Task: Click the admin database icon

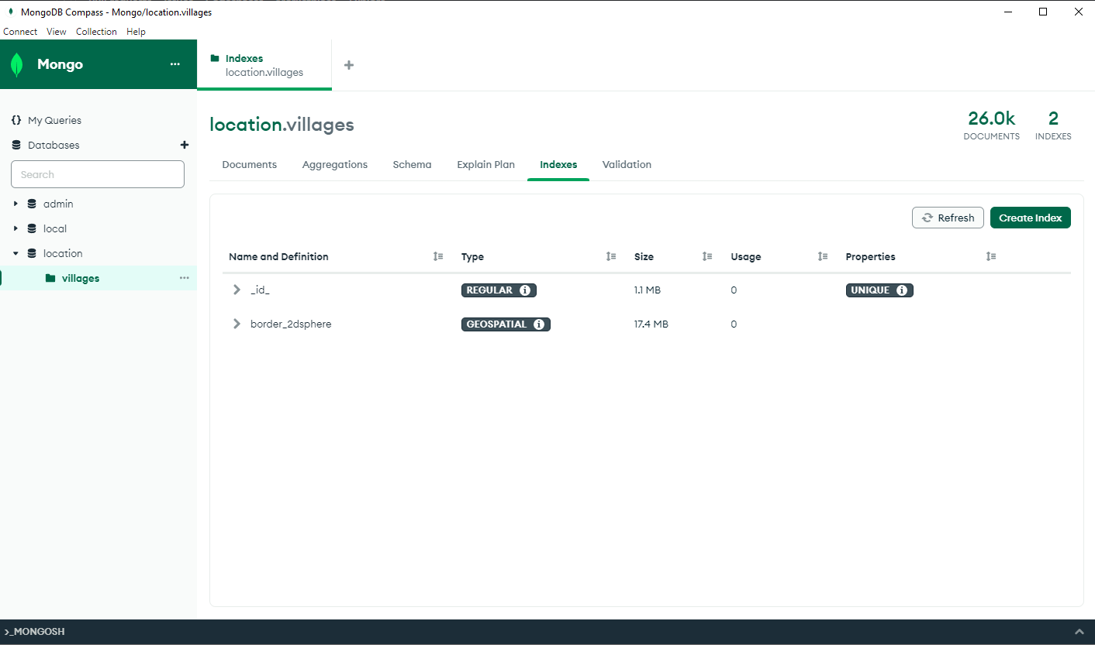Action: 32,204
